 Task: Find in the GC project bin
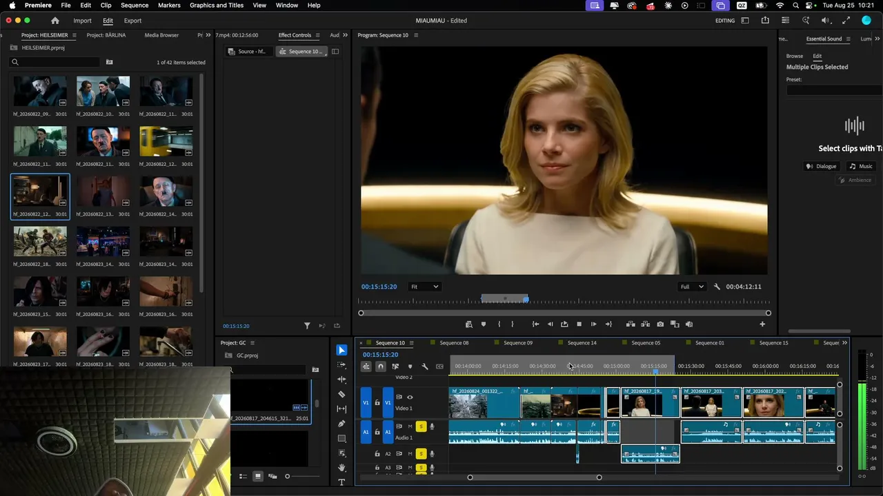click(x=315, y=370)
